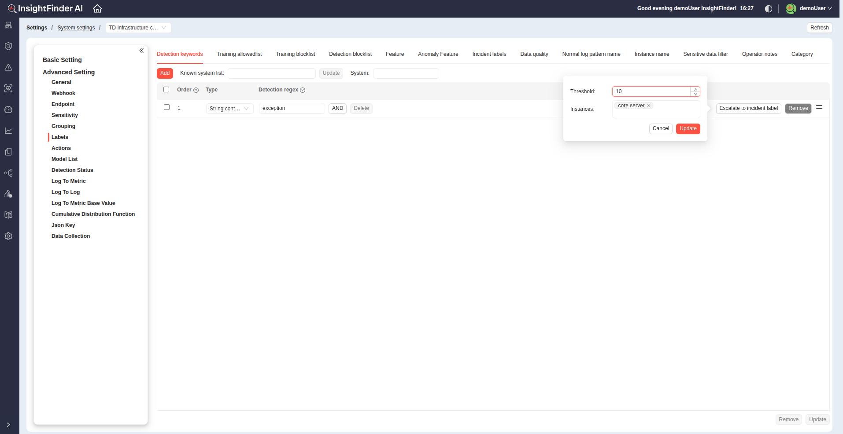Click the home icon in the header
The height and width of the screenshot is (434, 843).
tap(97, 8)
